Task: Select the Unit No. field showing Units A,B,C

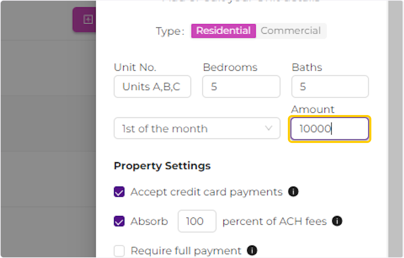Action: [152, 86]
